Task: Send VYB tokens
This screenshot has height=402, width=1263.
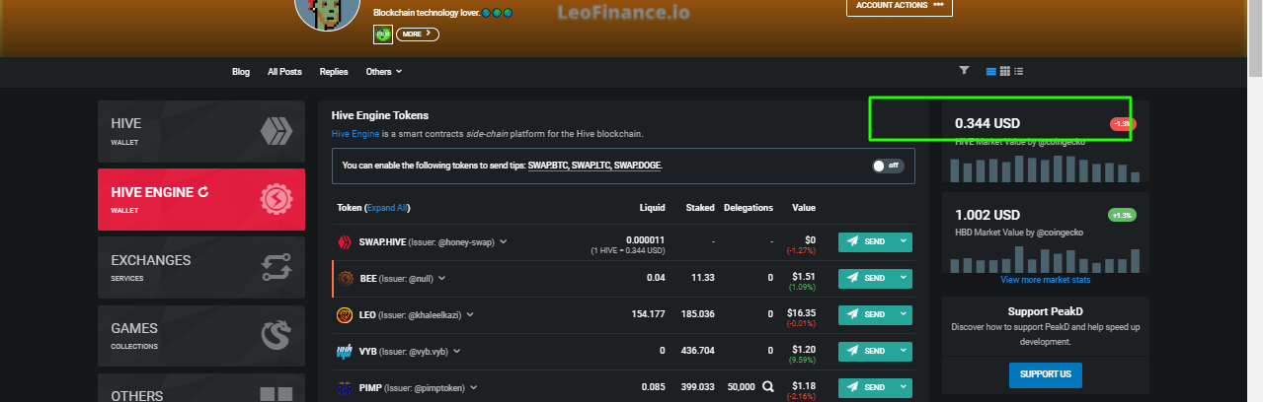Action: tap(866, 351)
